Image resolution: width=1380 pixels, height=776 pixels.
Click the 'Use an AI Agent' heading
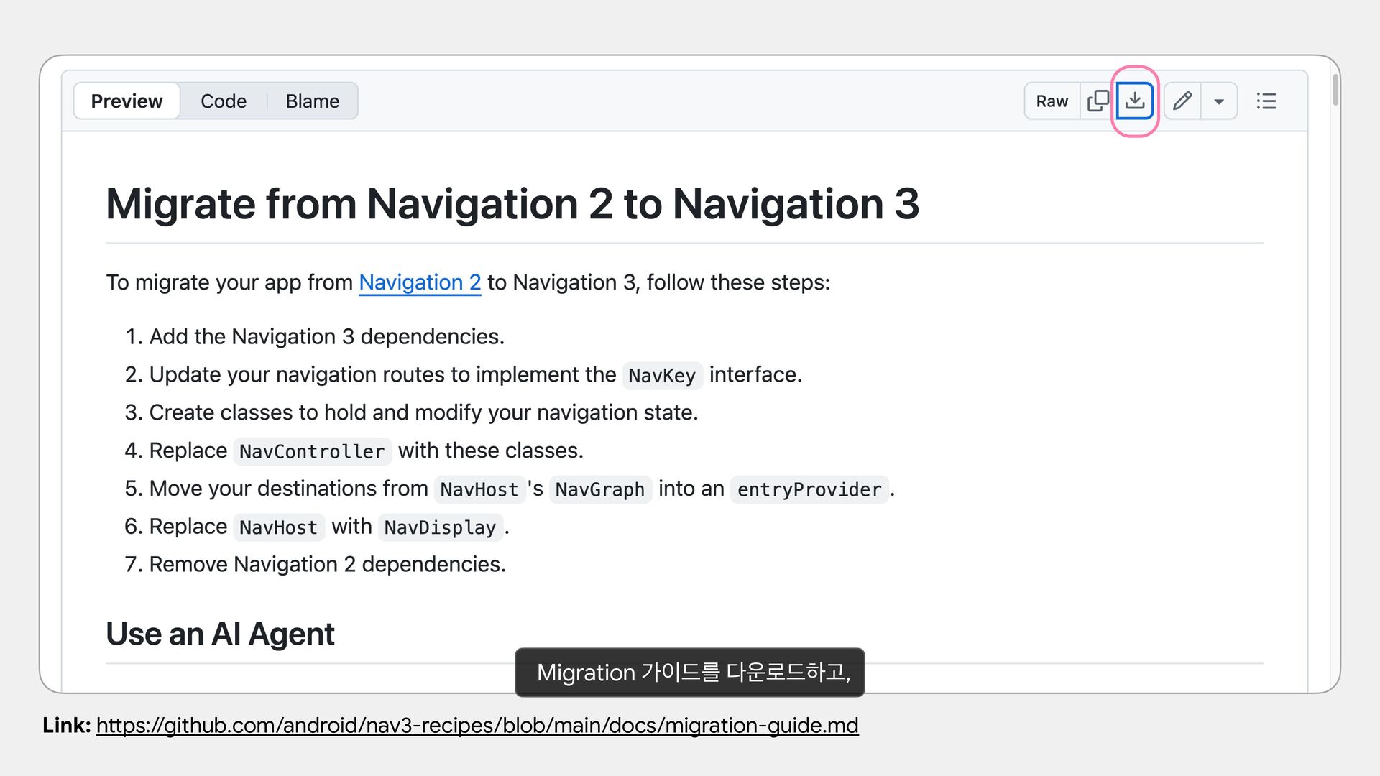(x=220, y=634)
